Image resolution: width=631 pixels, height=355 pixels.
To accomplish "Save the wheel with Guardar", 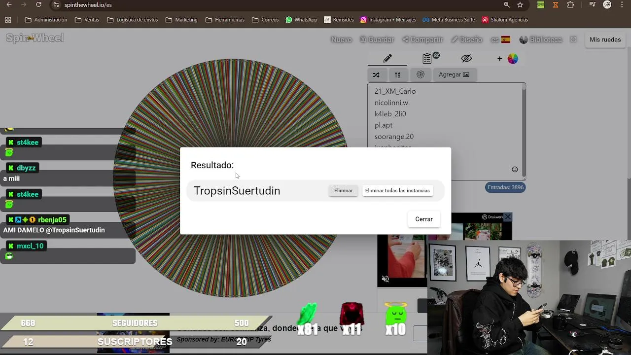I will (377, 39).
